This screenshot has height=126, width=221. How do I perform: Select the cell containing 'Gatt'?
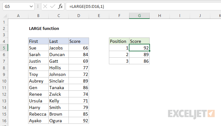click(59, 61)
